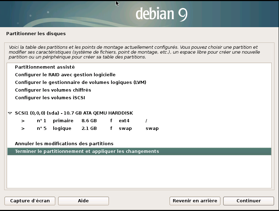Choose Annuler les modifications des partitions
This screenshot has height=211, width=279.
pos(64,144)
